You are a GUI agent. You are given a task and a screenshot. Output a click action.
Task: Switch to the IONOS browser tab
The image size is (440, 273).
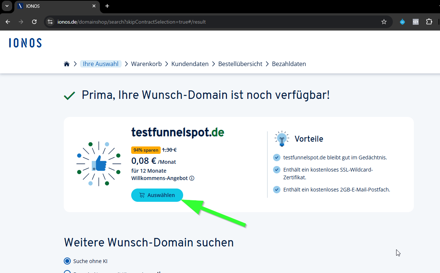point(57,6)
